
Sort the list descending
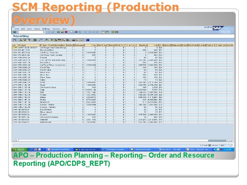click(25, 40)
